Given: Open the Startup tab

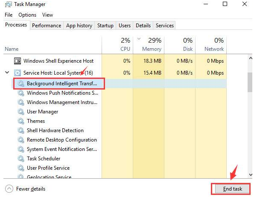Looking at the screenshot, I should tap(105, 26).
